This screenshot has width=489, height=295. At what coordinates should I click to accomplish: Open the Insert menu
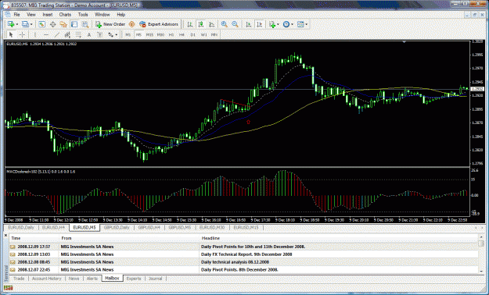click(x=48, y=15)
